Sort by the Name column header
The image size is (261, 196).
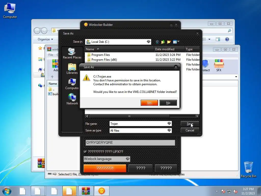(x=120, y=49)
